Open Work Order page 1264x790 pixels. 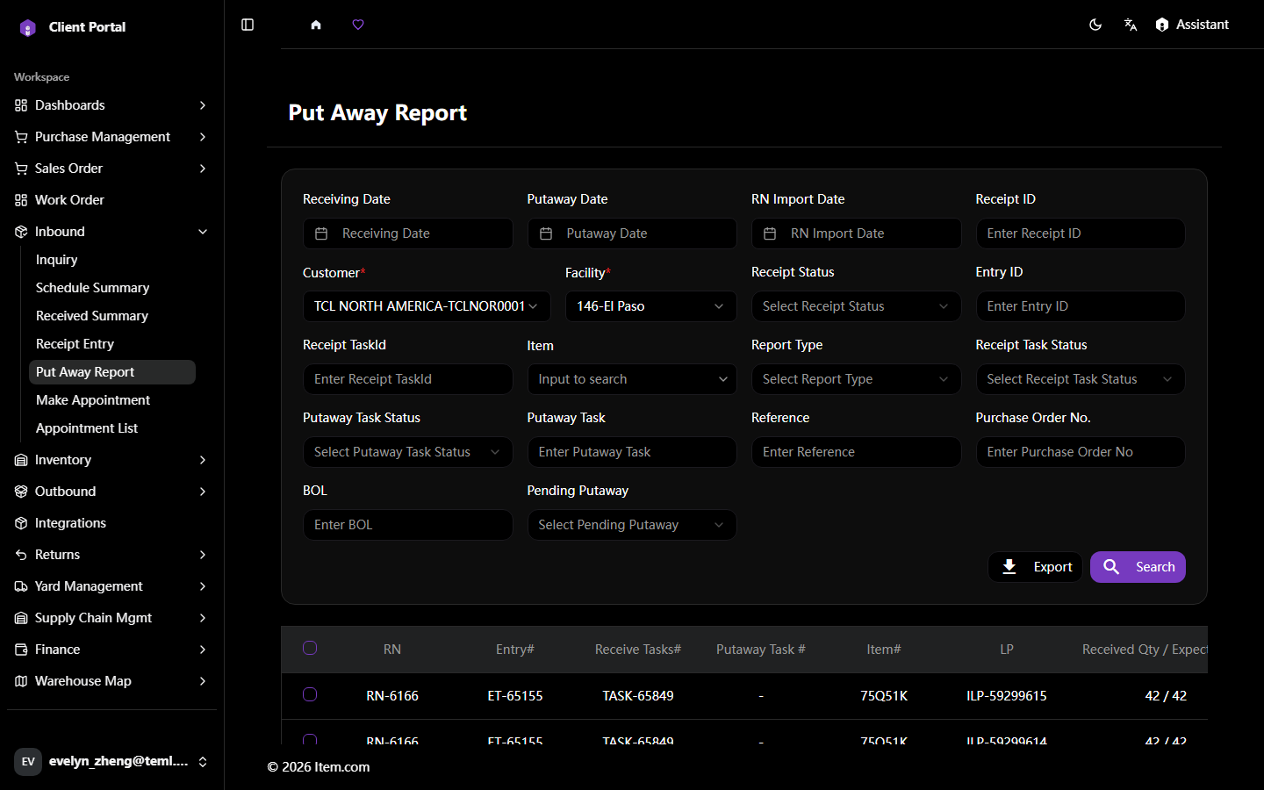[x=111, y=200]
